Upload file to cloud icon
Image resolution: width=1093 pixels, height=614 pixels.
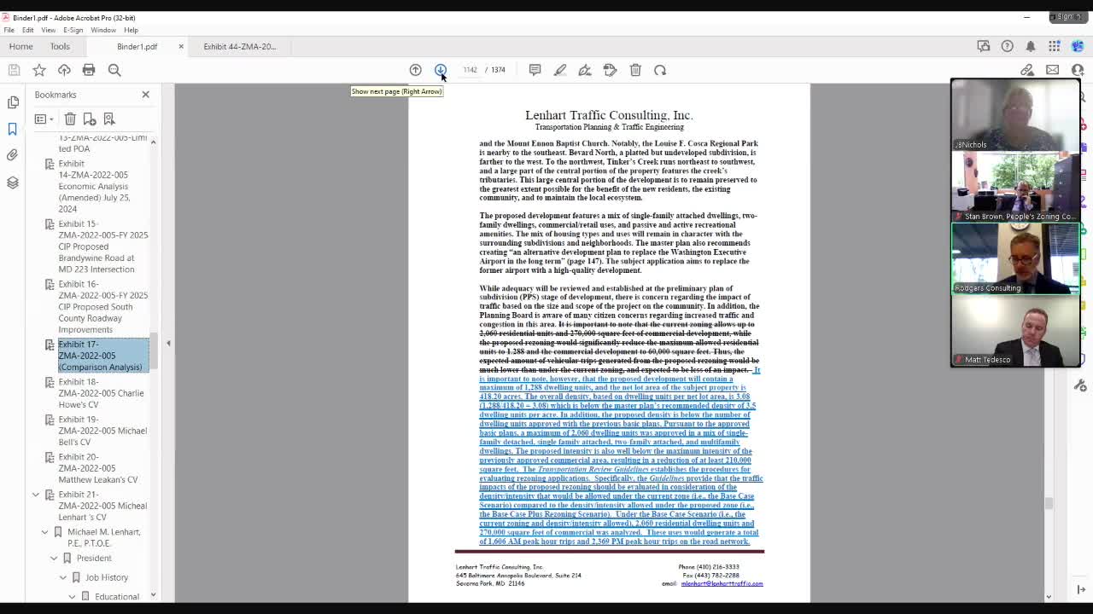click(x=64, y=70)
